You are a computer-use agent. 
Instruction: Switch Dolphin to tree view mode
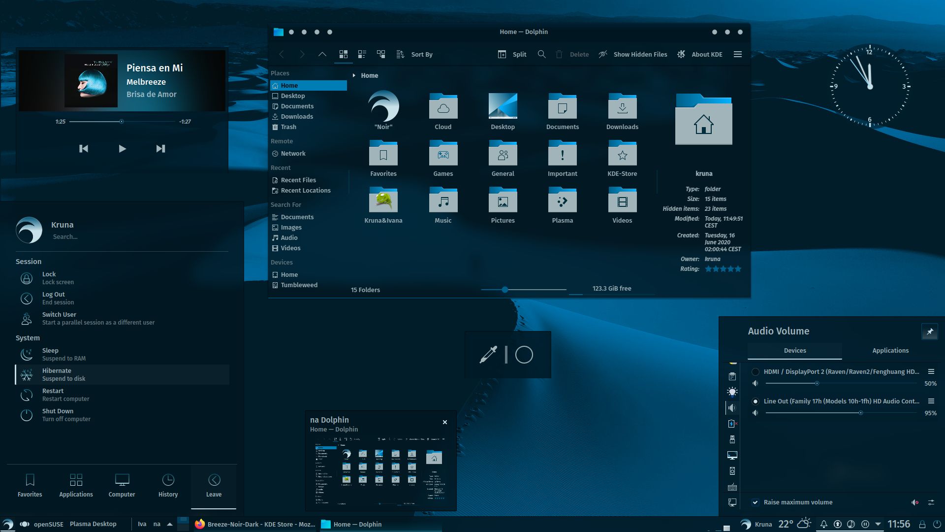click(381, 54)
